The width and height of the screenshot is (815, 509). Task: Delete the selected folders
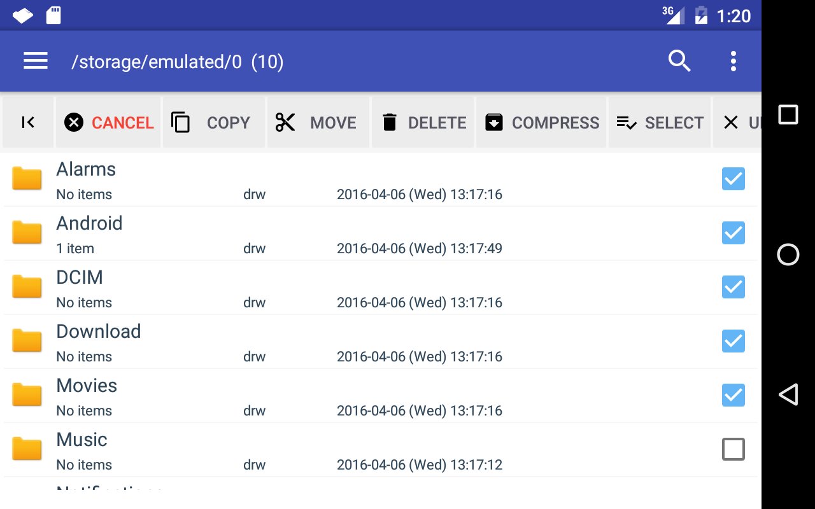423,122
